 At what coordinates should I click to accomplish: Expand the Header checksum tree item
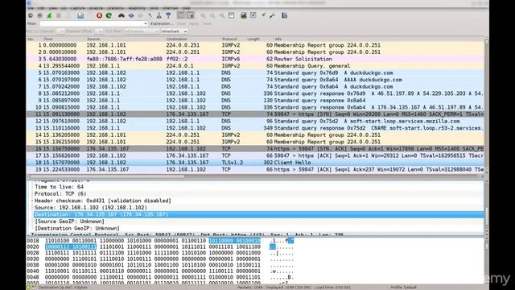32,201
